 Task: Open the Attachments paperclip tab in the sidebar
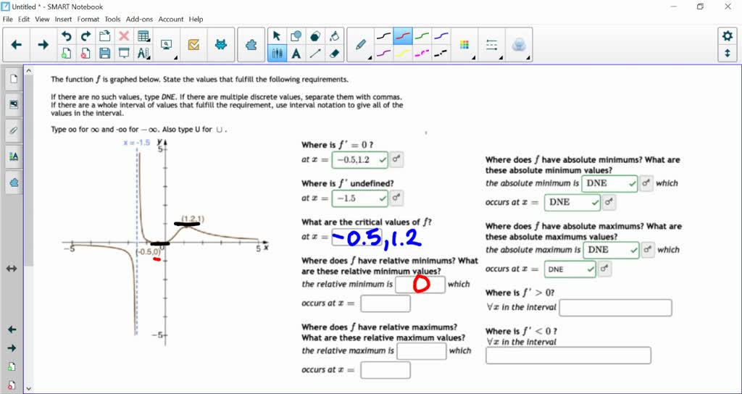(x=14, y=130)
